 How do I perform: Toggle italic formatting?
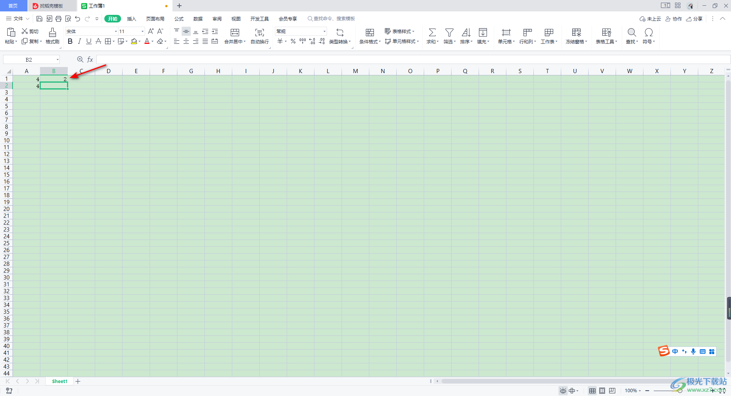[x=80, y=41]
